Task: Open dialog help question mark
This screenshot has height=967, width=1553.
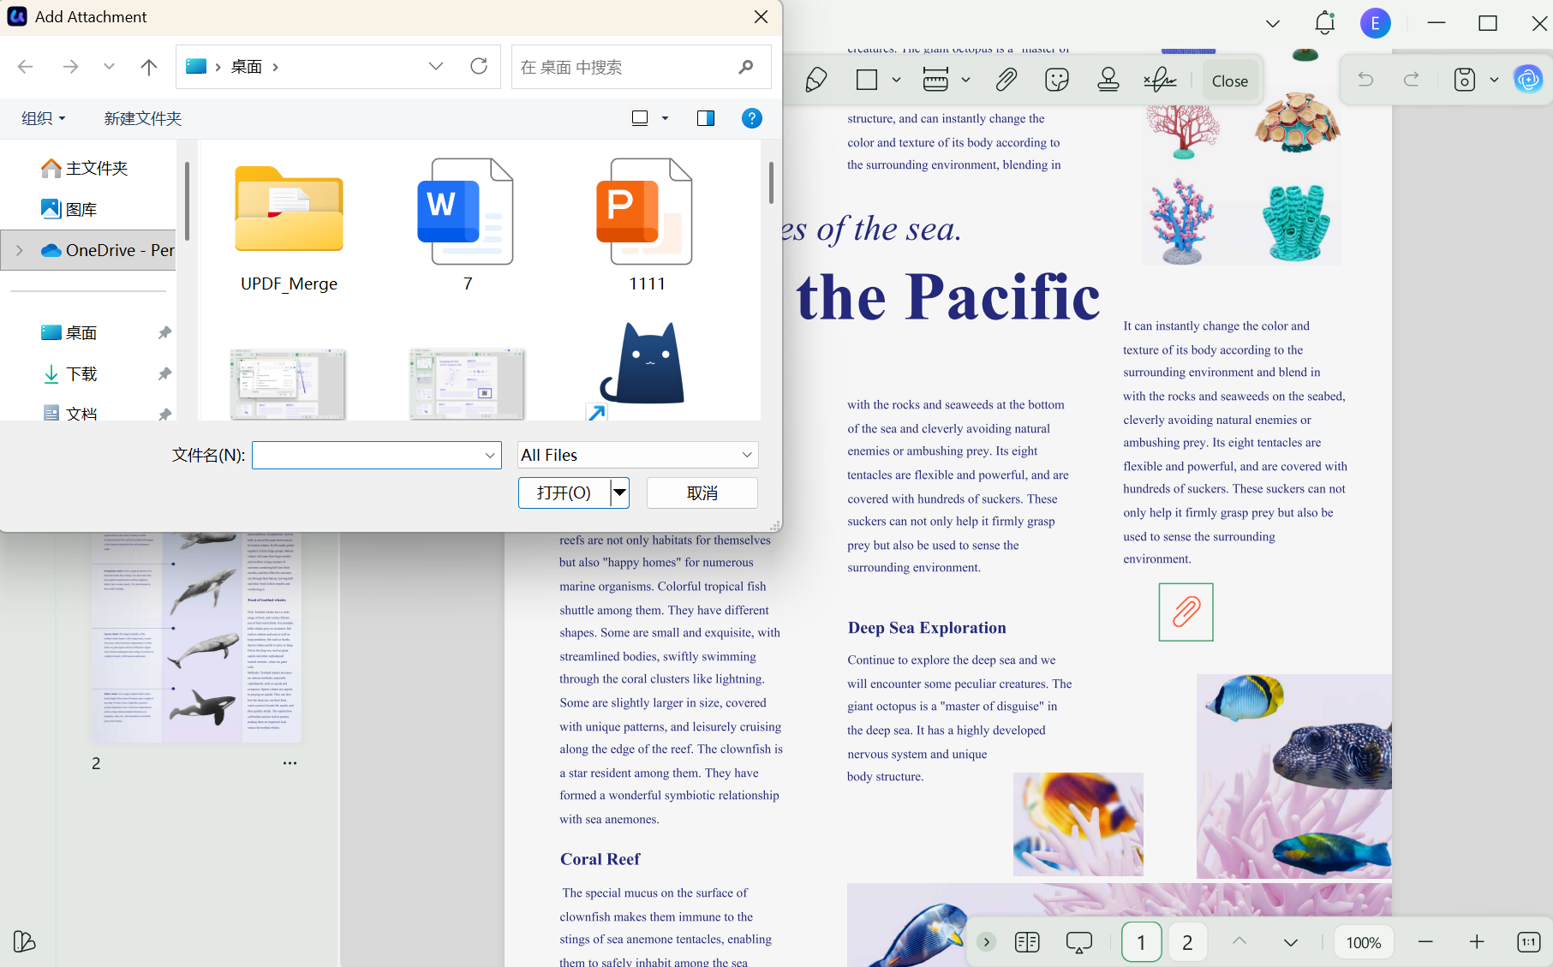Action: (751, 118)
